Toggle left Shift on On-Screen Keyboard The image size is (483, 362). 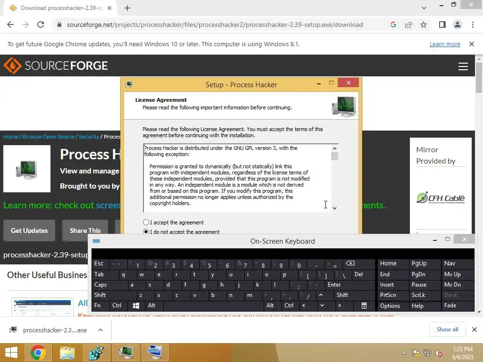click(114, 295)
